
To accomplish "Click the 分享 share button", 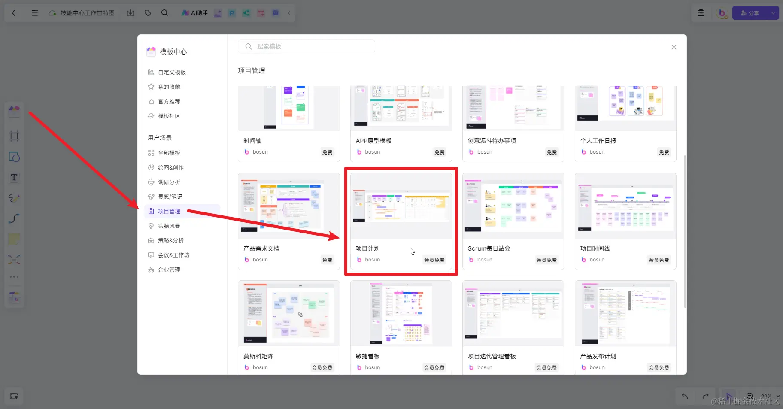I will [750, 13].
